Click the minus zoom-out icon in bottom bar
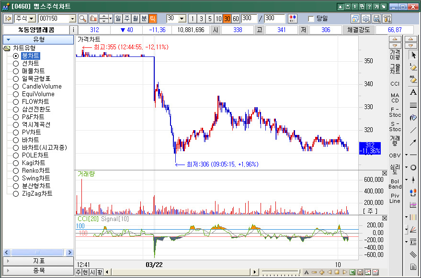The image size is (421, 278). coord(314,272)
